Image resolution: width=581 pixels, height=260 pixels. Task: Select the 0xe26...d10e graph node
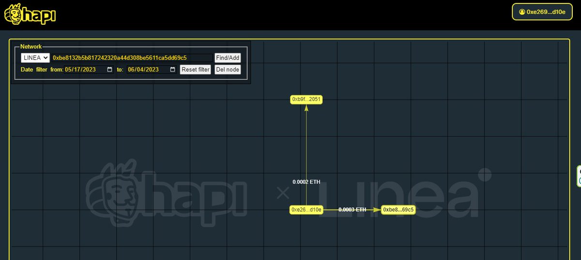point(306,210)
